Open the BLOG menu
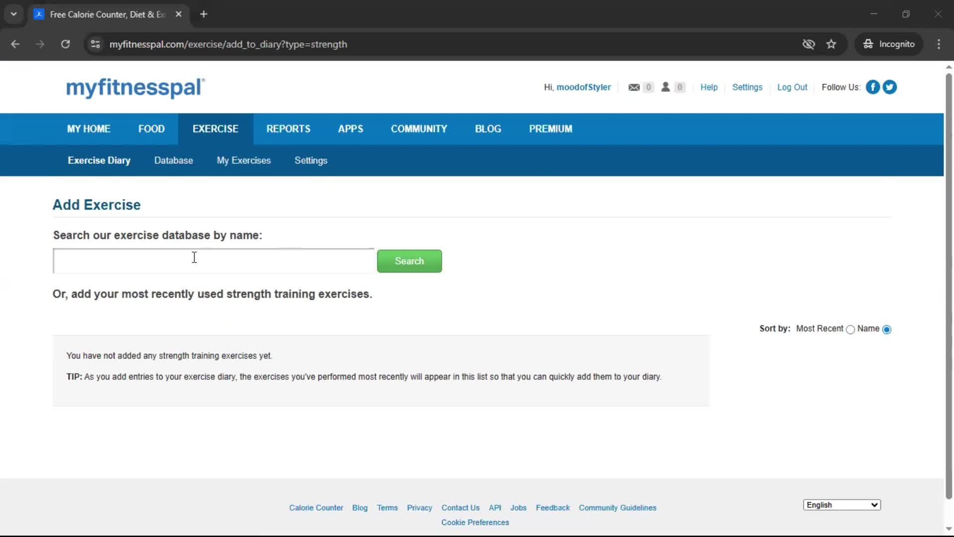 (x=488, y=129)
